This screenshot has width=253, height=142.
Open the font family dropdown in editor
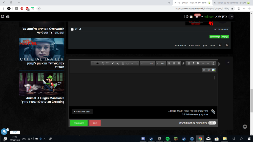148,63
